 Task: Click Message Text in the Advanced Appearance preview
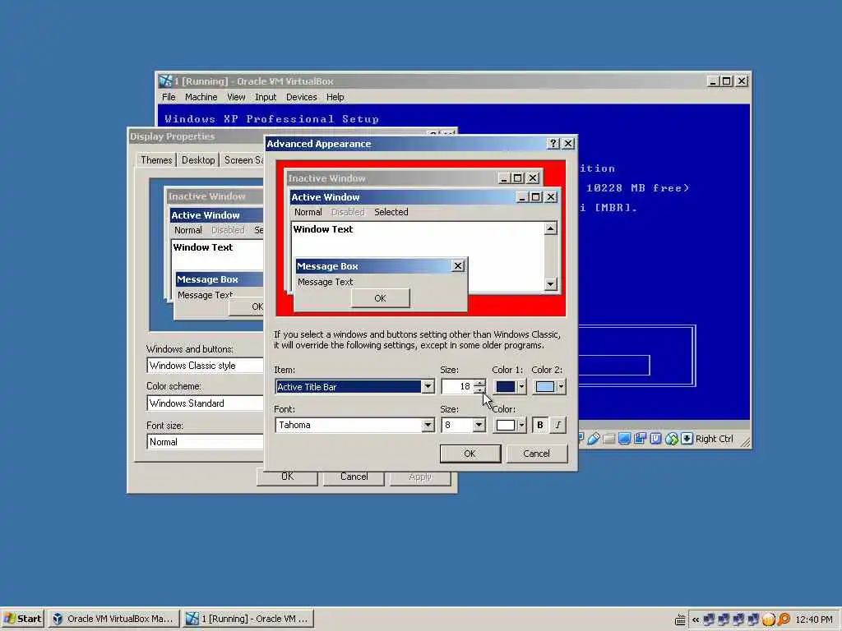coord(325,282)
